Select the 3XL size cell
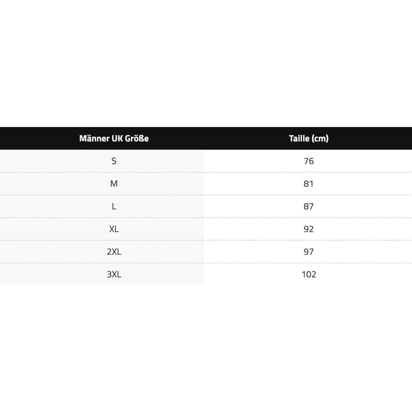This screenshot has height=412, width=412. [x=114, y=274]
